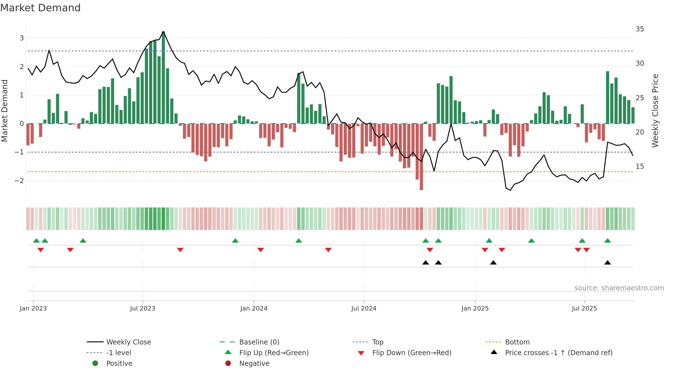
Task: Click the lowest red demand bar in 2024
Action: [421, 157]
